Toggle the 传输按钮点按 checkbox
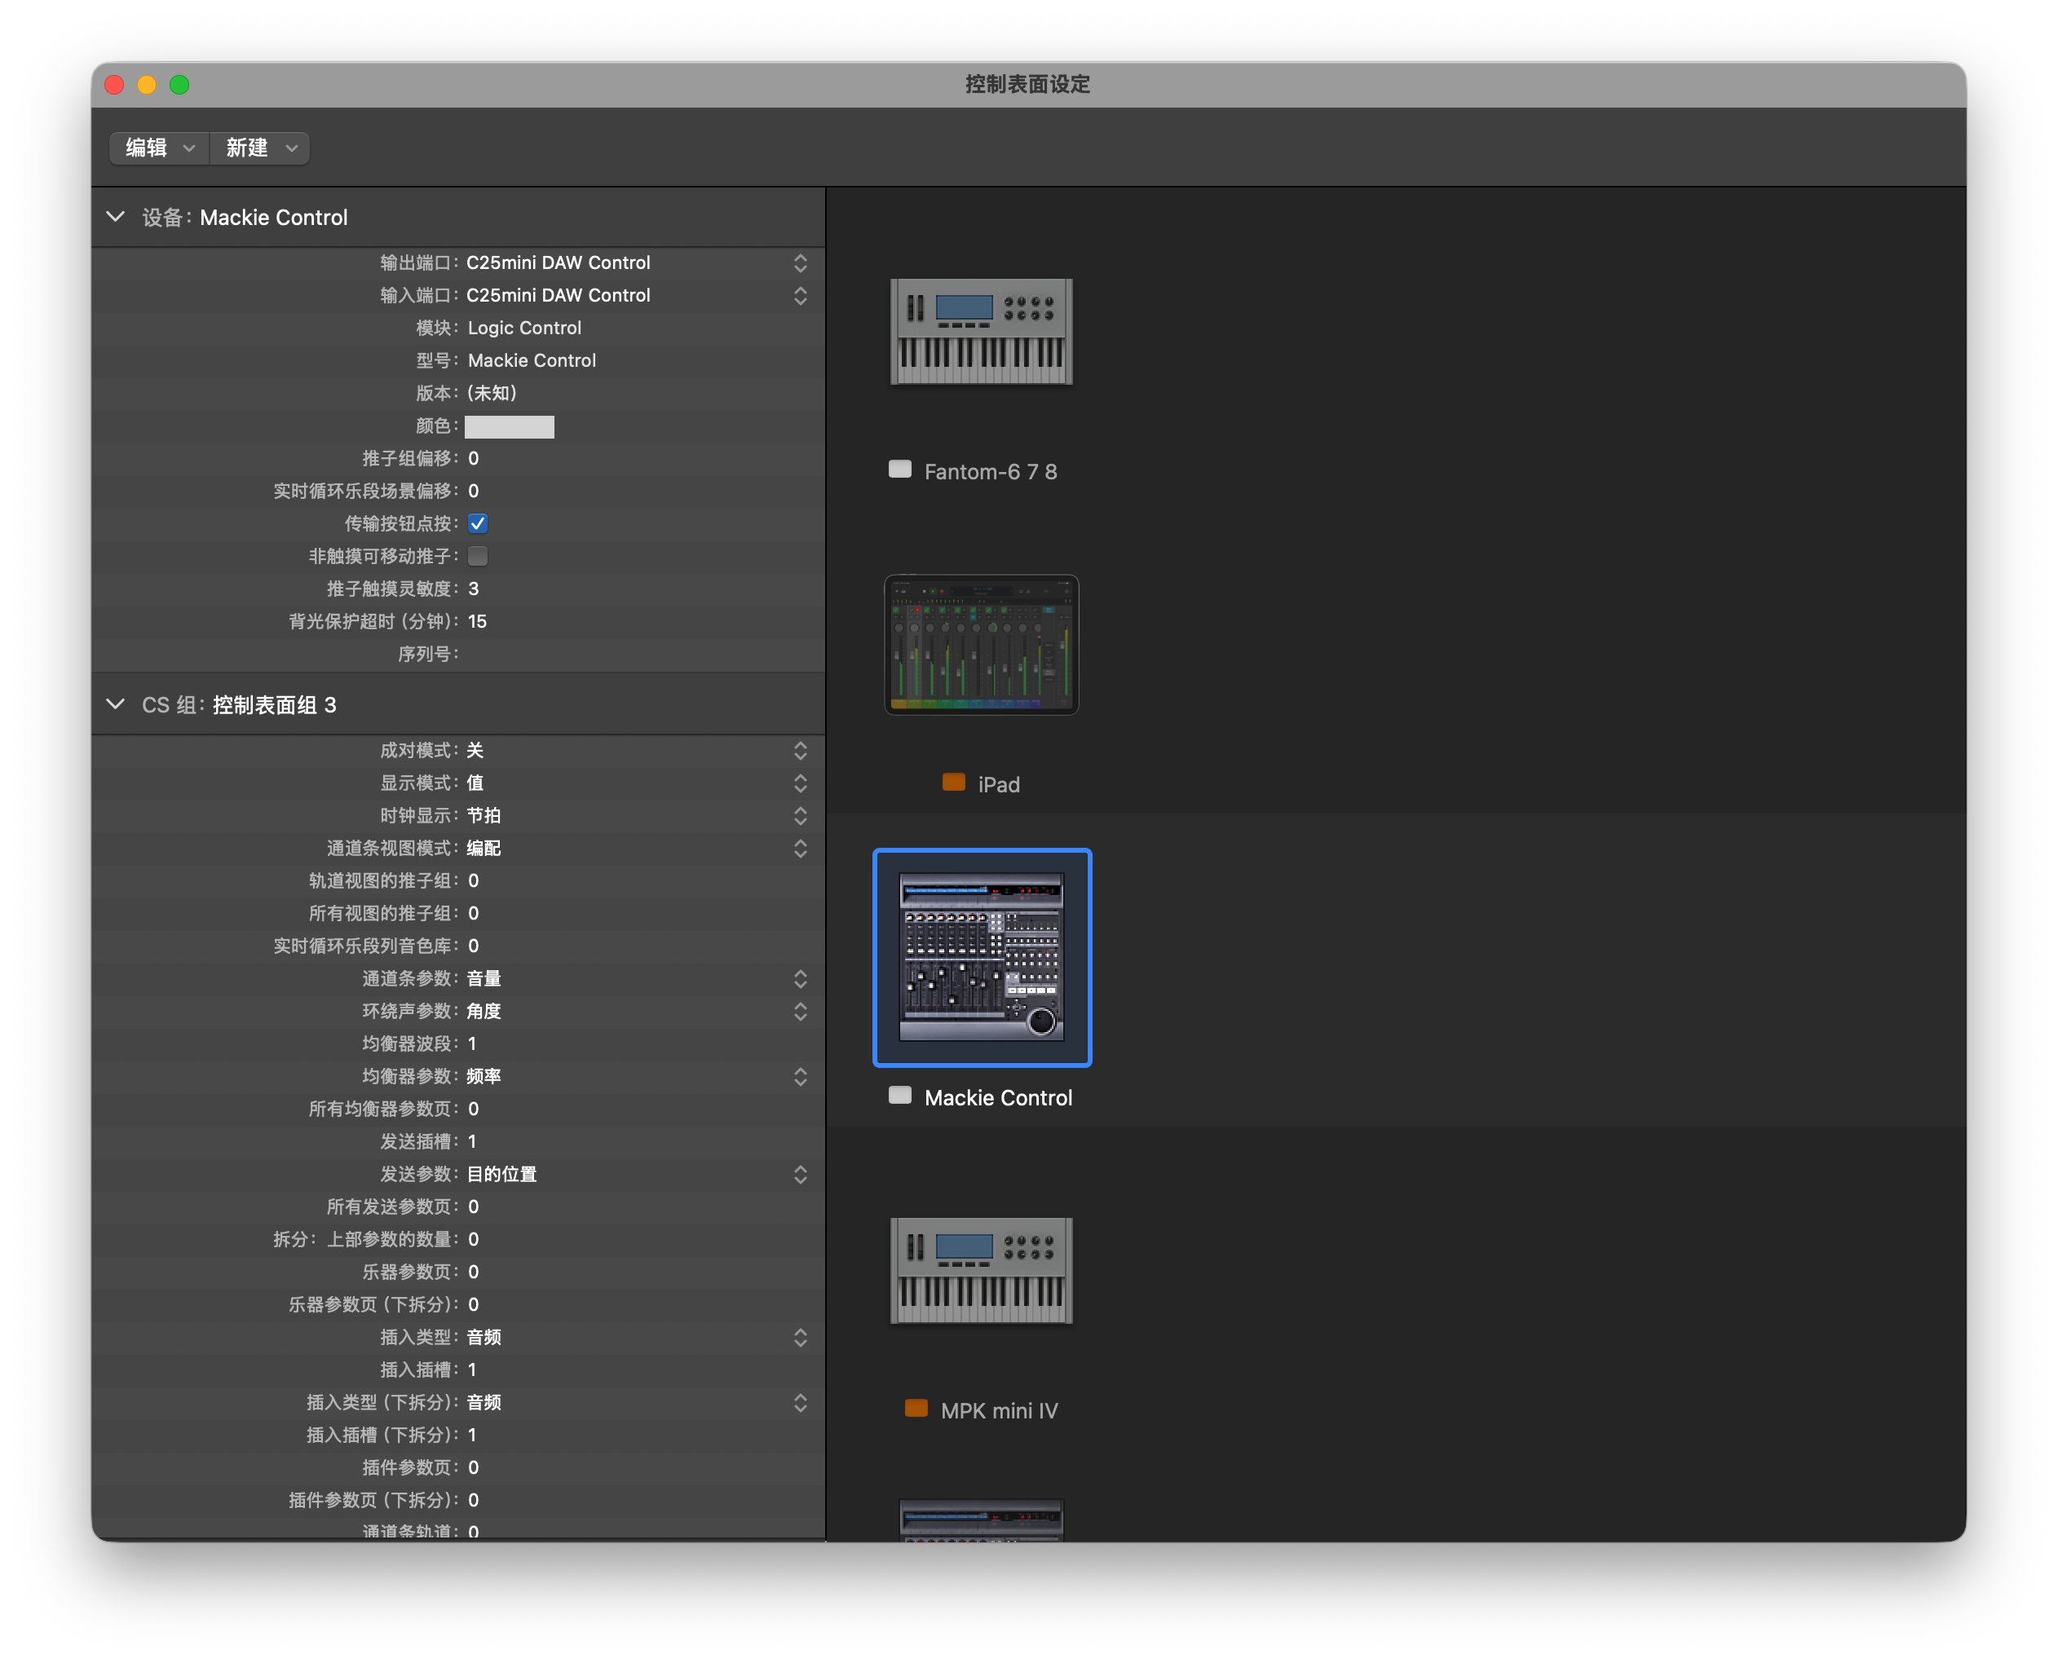Image resolution: width=2058 pixels, height=1663 pixels. pyautogui.click(x=477, y=524)
